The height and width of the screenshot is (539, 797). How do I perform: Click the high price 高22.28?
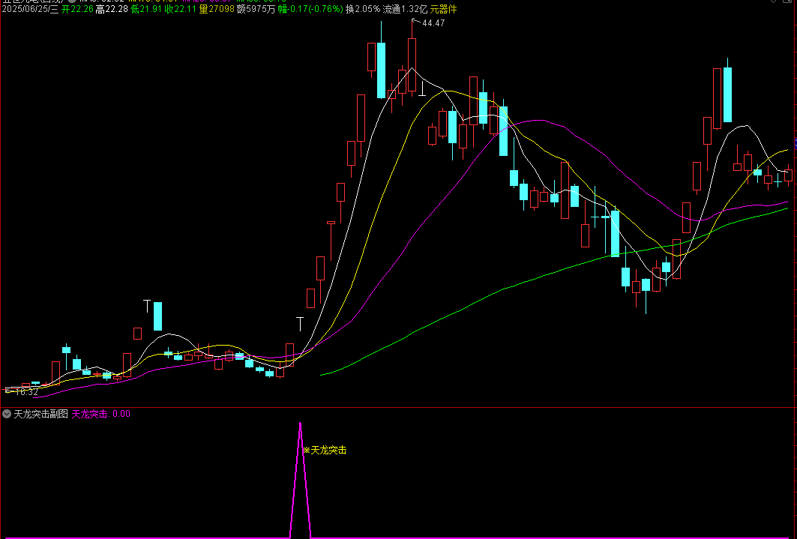112,9
